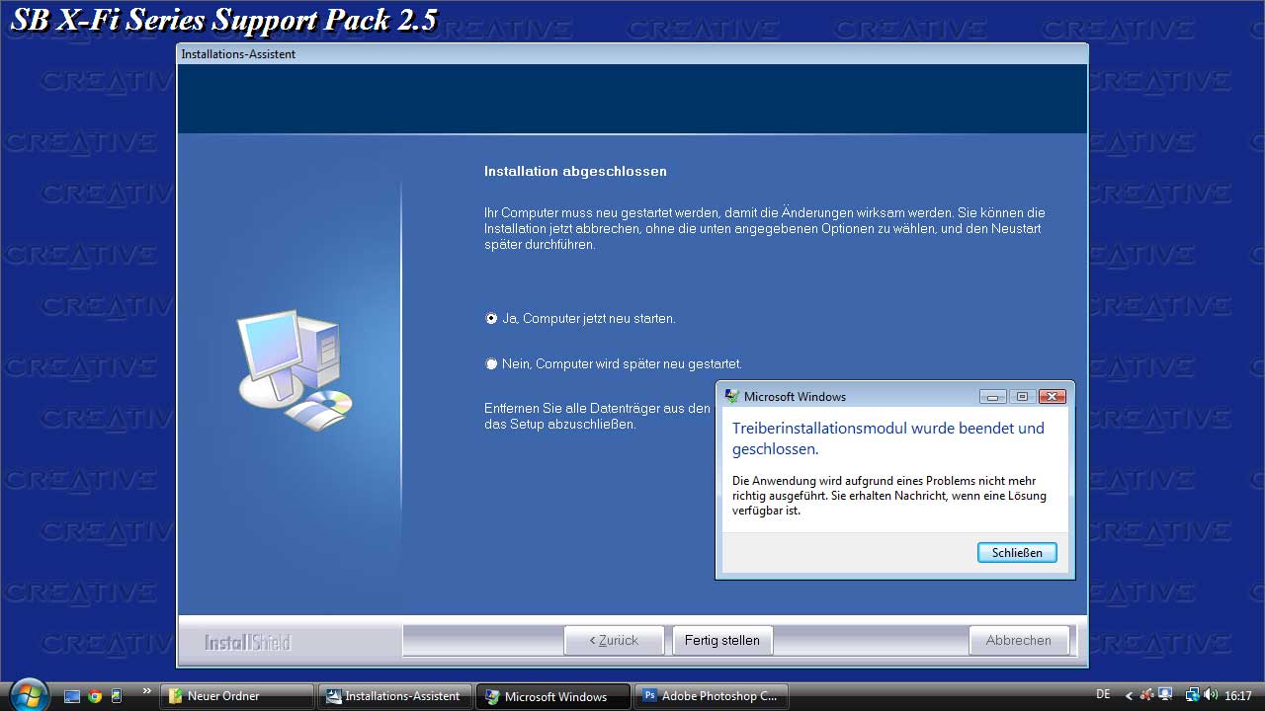
Task: Click the third quick launch icon
Action: coord(116,696)
